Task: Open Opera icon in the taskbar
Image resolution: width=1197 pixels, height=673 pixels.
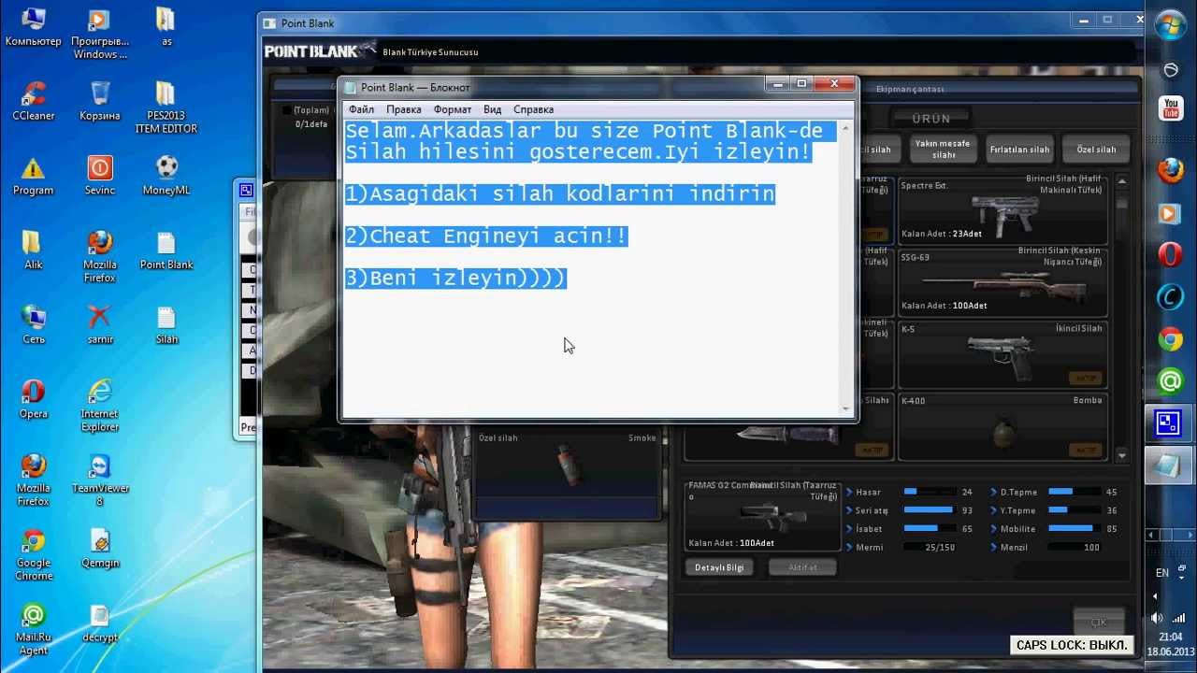Action: (x=1170, y=254)
